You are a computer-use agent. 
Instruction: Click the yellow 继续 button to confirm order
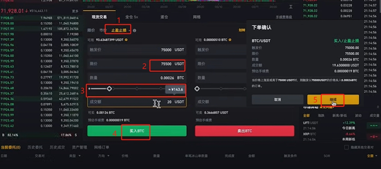tap(333, 100)
